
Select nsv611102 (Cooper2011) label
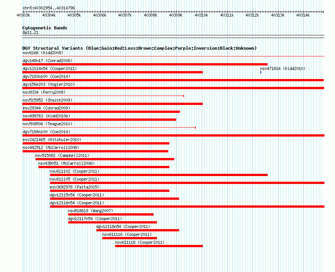pyautogui.click(x=75, y=172)
